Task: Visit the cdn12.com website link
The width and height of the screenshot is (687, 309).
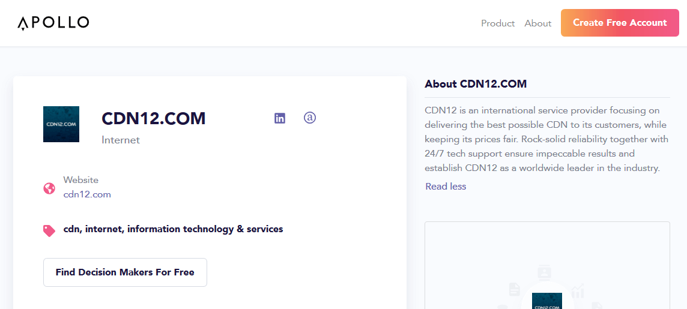Action: (87, 194)
